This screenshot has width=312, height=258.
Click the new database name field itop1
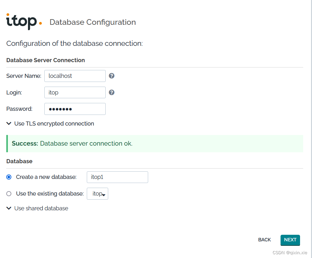coord(117,177)
